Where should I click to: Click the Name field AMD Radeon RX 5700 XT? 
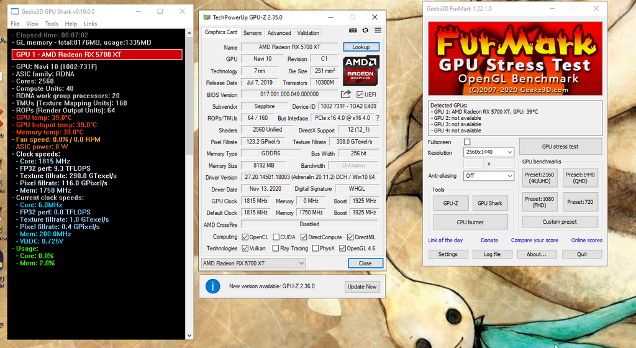[x=289, y=47]
